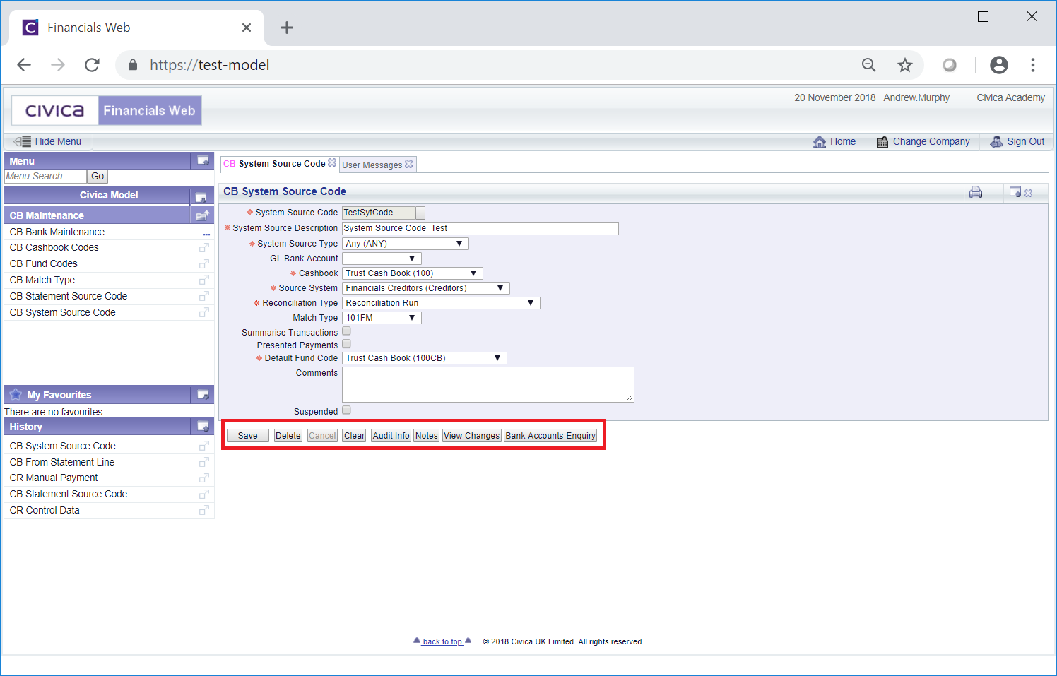
Task: Click the Clear button
Action: pos(355,436)
